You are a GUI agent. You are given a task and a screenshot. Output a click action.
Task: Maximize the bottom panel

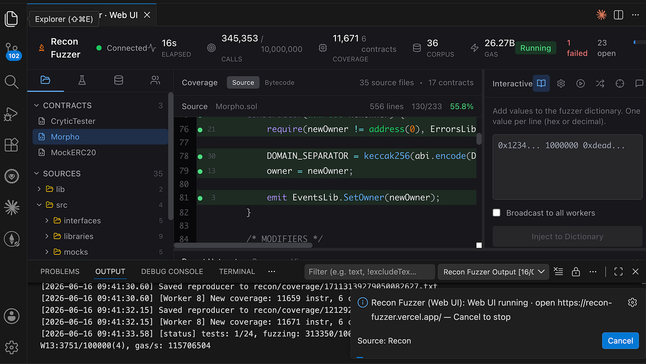618,271
